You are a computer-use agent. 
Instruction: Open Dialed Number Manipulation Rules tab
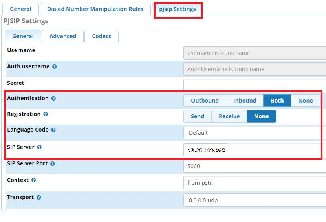(x=95, y=9)
